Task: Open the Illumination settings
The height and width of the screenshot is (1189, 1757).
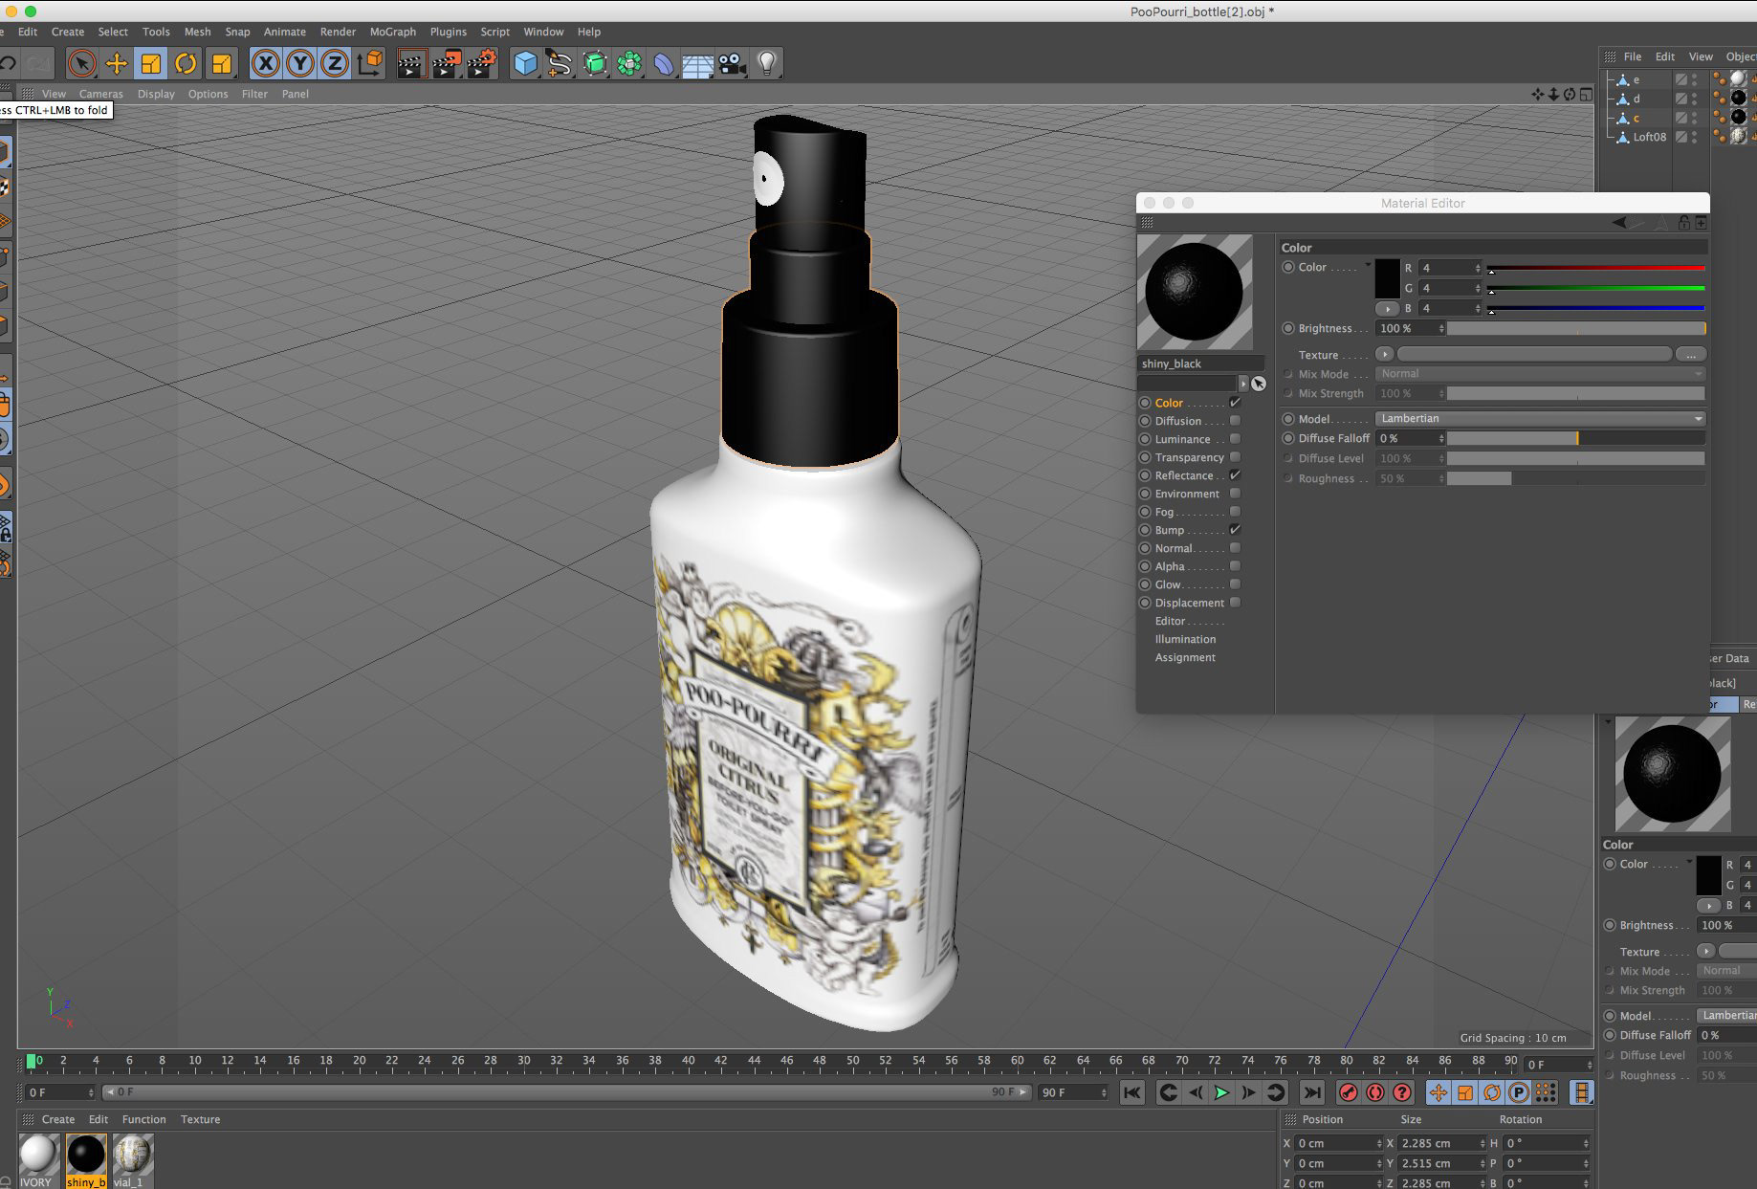Action: point(1185,639)
